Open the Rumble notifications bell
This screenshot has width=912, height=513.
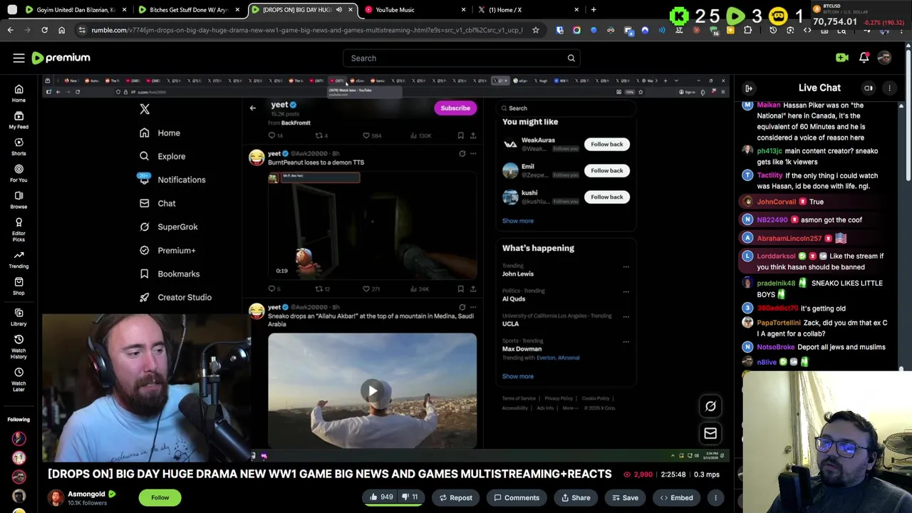(864, 58)
